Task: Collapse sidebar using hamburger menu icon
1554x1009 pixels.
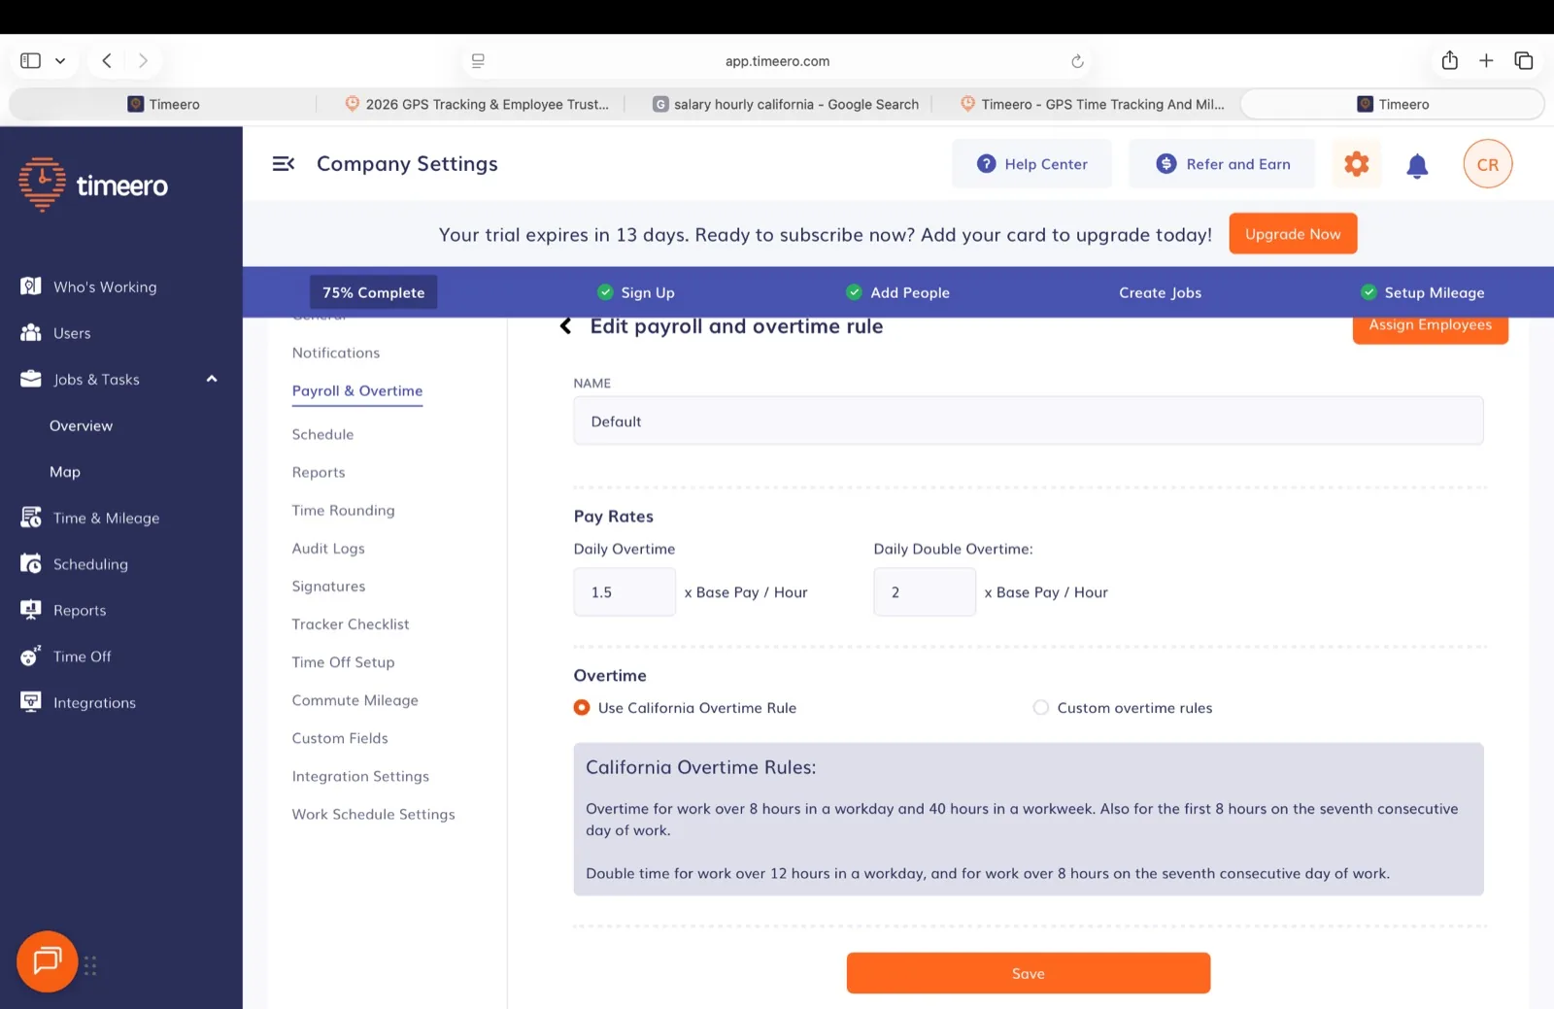Action: (x=283, y=164)
